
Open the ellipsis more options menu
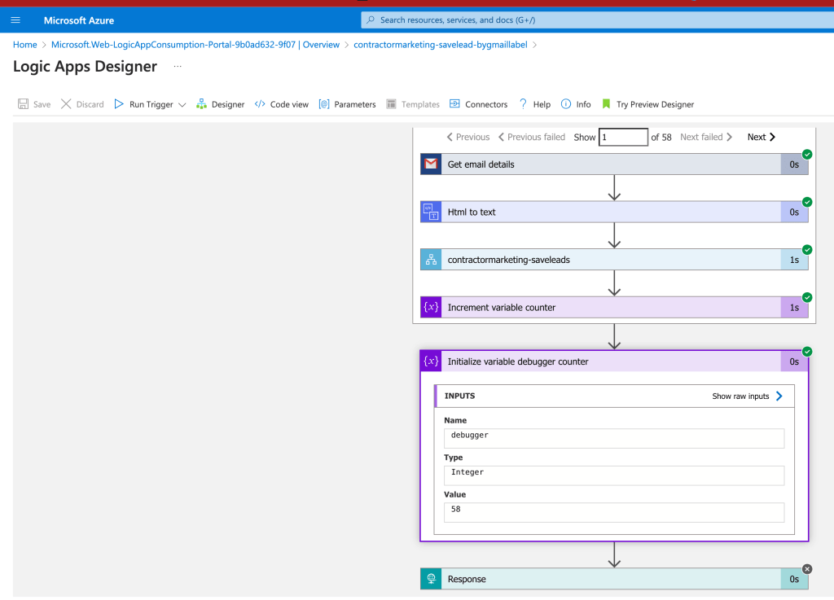(x=178, y=67)
